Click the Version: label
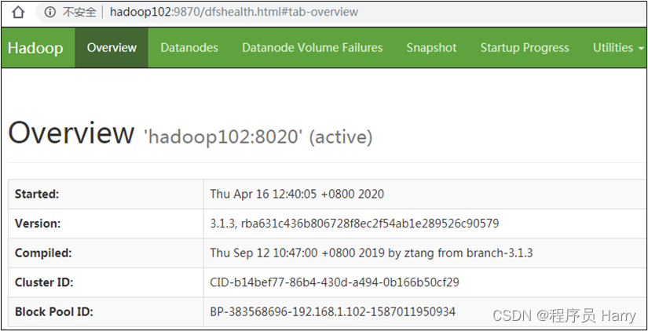 tap(38, 224)
